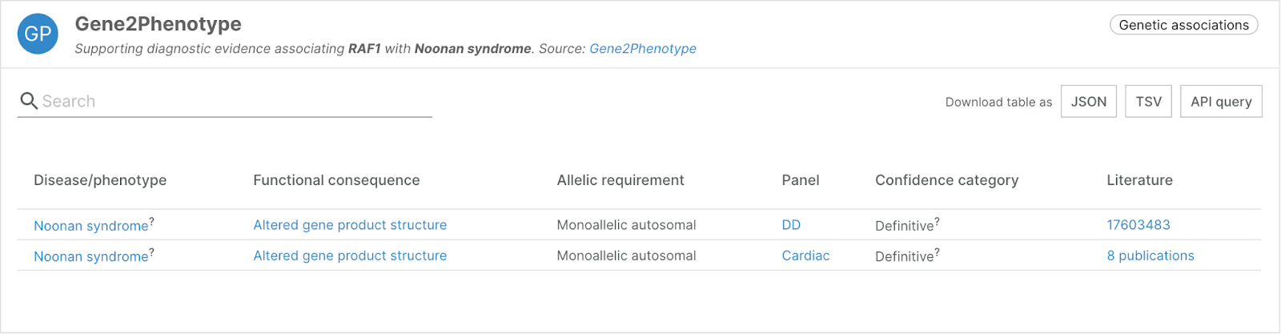Download table as JSON

pos(1089,101)
